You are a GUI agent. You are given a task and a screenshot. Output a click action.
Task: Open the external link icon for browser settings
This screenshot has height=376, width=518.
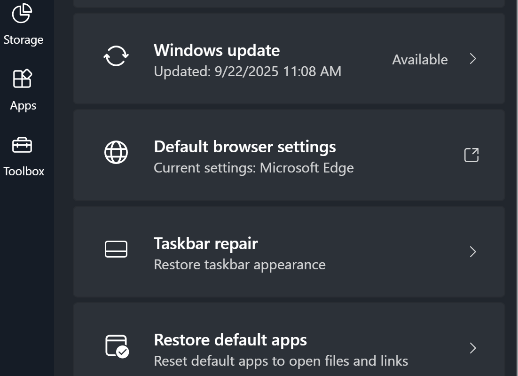(x=471, y=155)
